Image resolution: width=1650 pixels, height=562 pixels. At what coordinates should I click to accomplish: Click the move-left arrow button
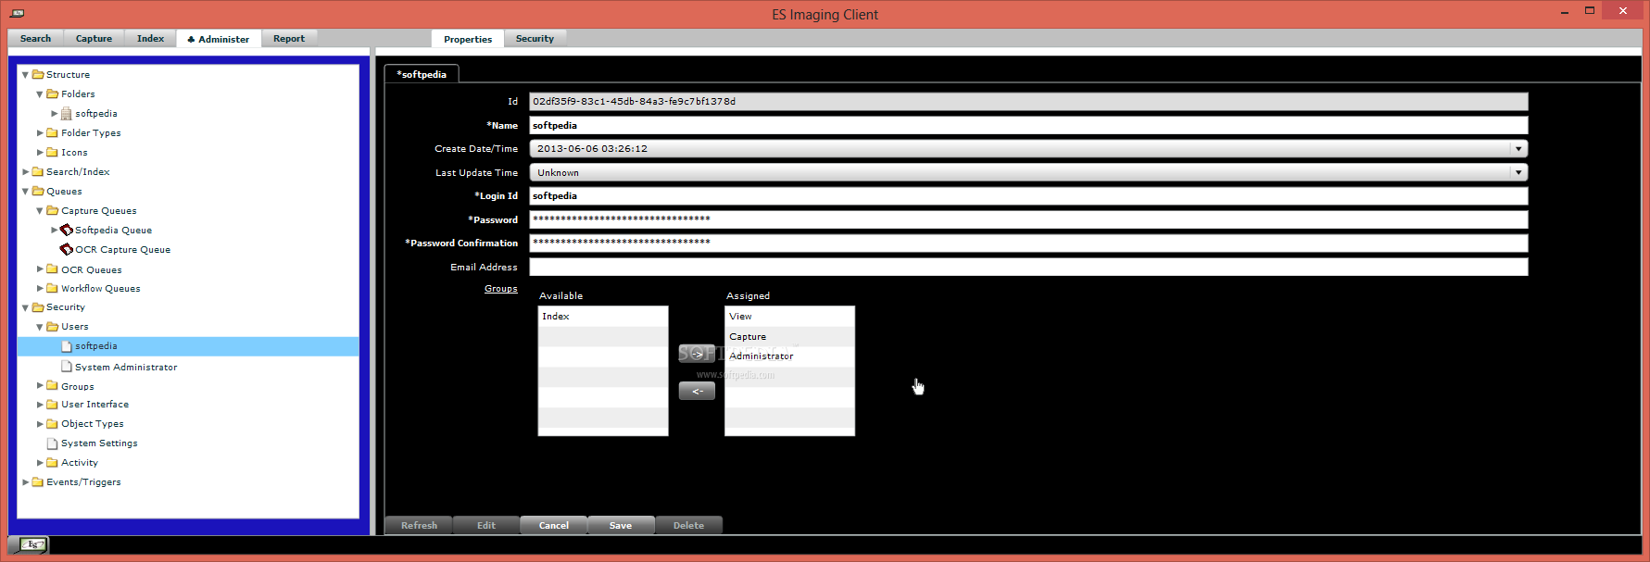click(x=697, y=392)
